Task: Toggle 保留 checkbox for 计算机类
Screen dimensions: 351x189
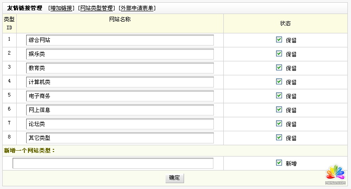Action: 279,82
